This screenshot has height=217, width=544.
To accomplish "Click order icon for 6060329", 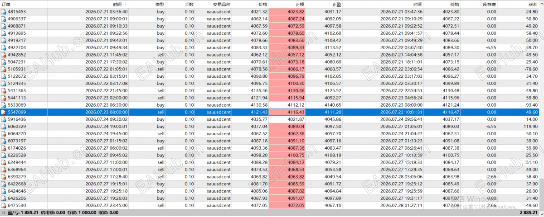I will pos(4,127).
